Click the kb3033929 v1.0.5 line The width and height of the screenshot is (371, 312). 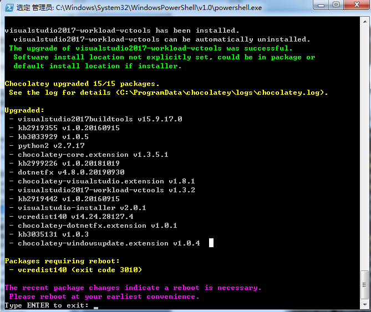coord(49,137)
